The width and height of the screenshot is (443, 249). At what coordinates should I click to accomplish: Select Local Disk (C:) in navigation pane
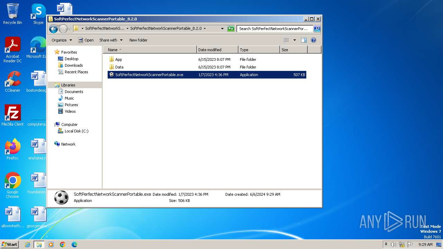(x=76, y=131)
